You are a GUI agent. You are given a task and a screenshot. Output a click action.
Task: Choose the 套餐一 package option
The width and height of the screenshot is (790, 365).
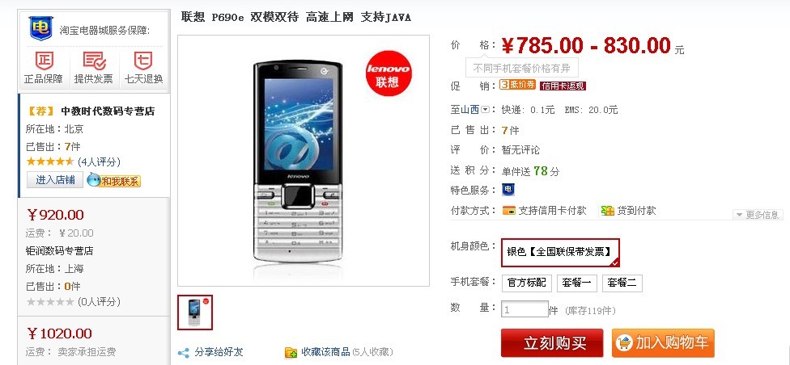point(576,283)
